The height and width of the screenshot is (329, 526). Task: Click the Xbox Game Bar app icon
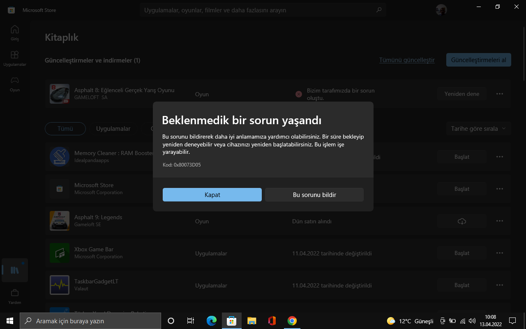pyautogui.click(x=60, y=253)
